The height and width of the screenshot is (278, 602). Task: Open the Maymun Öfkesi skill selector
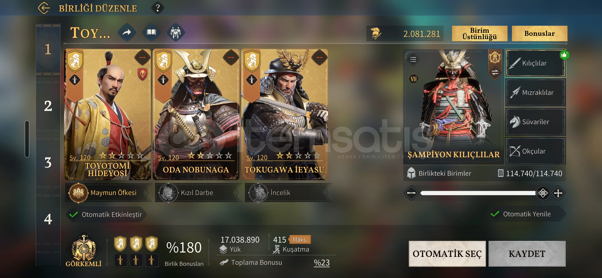click(x=108, y=193)
